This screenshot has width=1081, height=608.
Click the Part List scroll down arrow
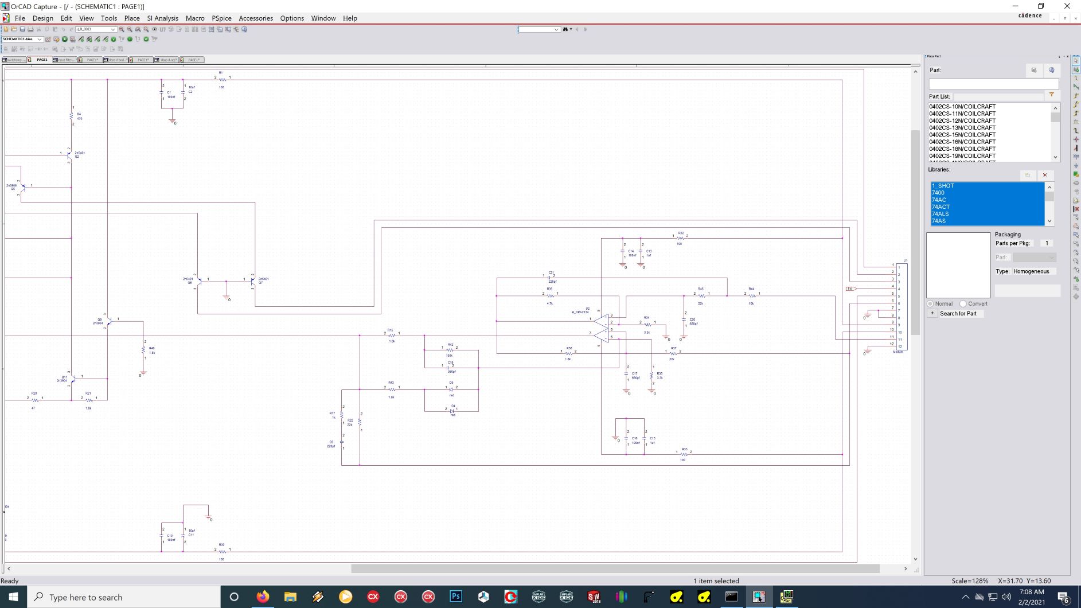pyautogui.click(x=1055, y=157)
